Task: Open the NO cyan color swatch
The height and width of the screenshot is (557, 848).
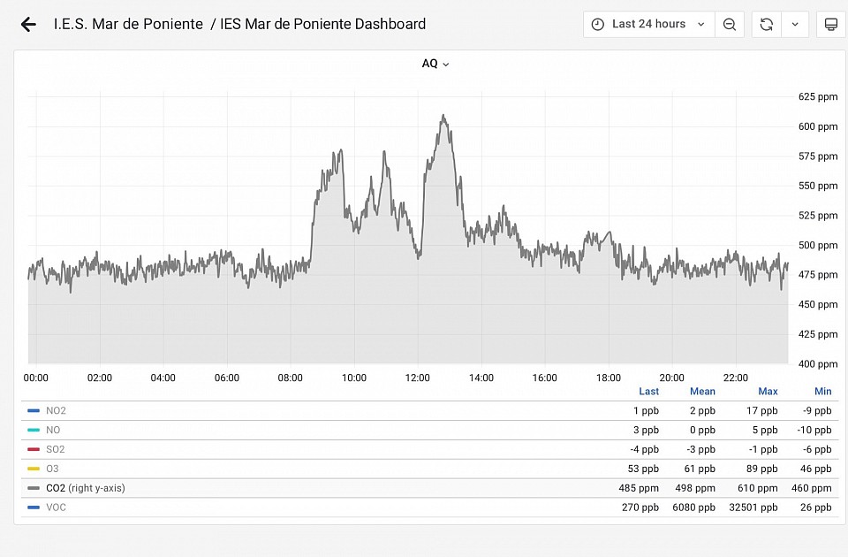Action: [x=34, y=431]
